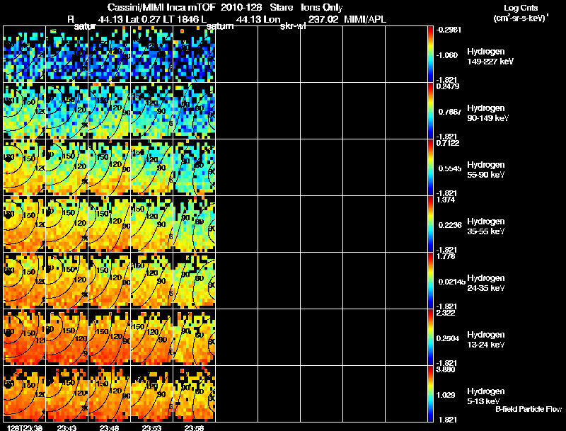Click the color bar beside 55-90 keV row
Viewport: 566px width, 431px height.
tap(430, 167)
